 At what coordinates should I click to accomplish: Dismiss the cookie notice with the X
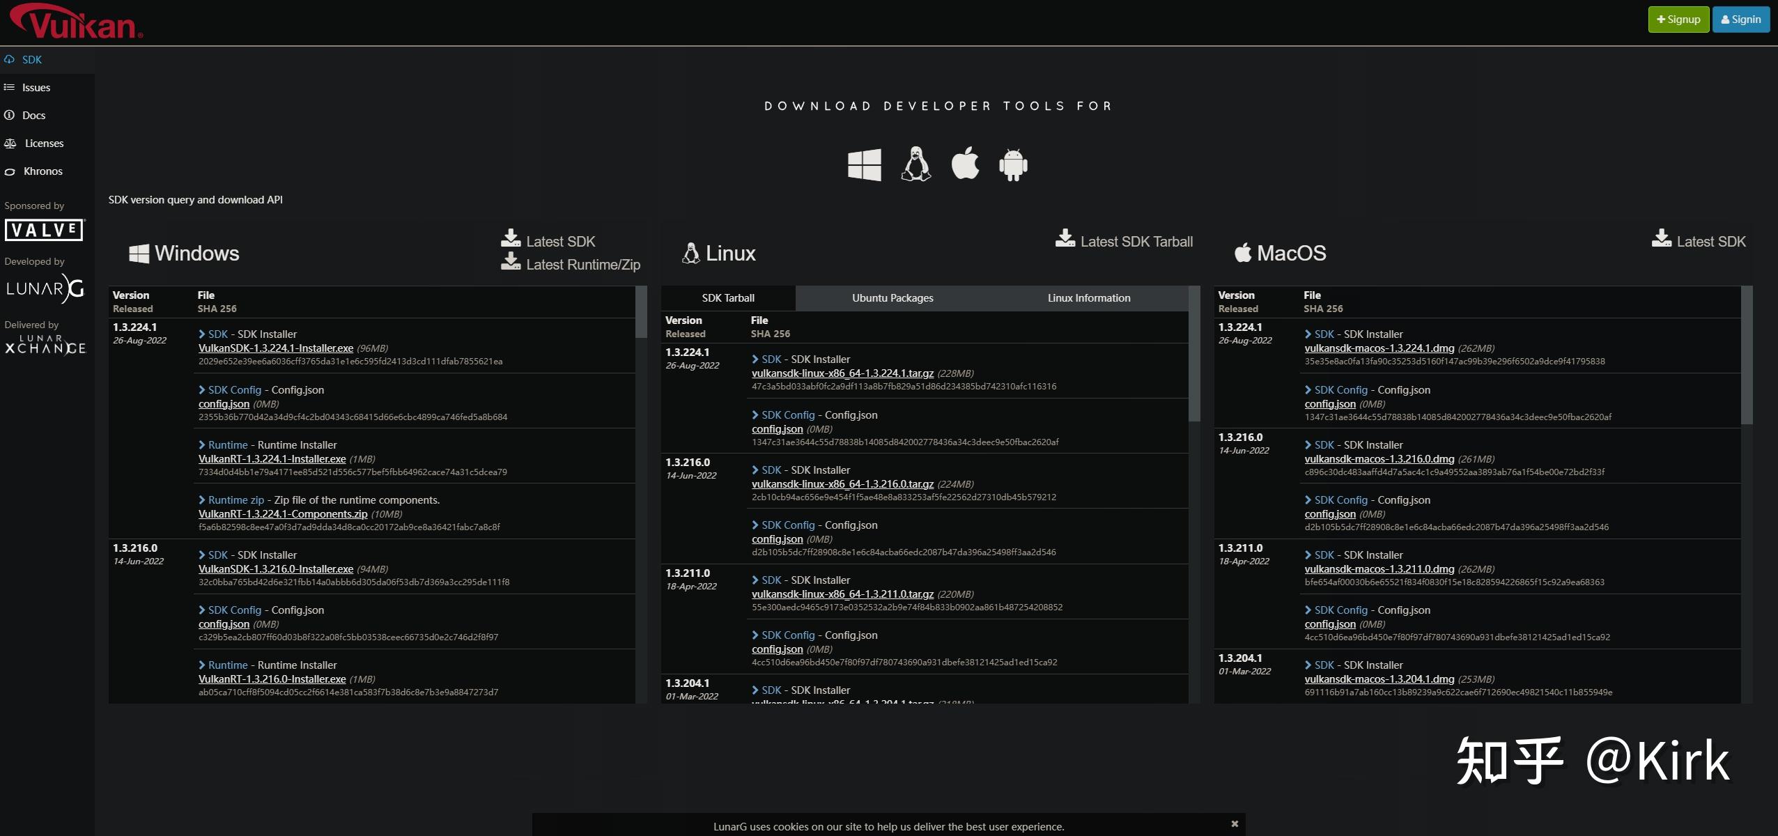(x=1235, y=824)
